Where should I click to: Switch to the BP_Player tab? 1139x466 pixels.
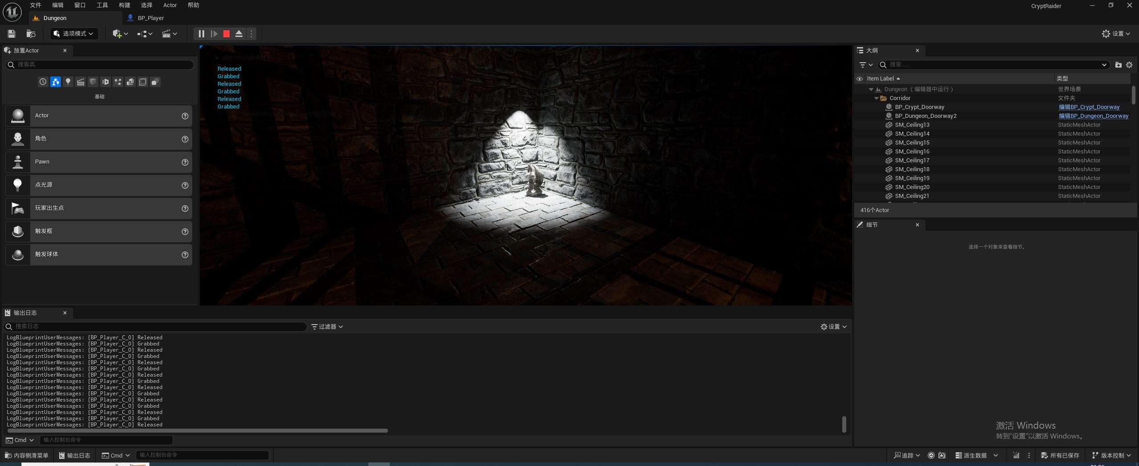[x=150, y=18]
